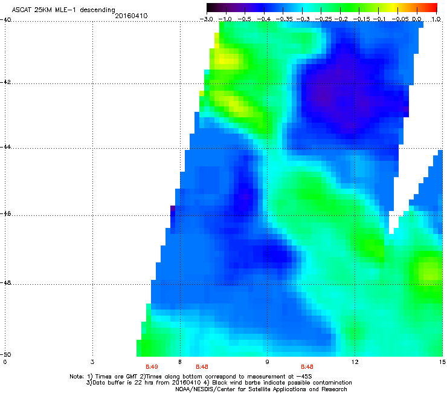Click the longitude axis label 9

(x=267, y=362)
